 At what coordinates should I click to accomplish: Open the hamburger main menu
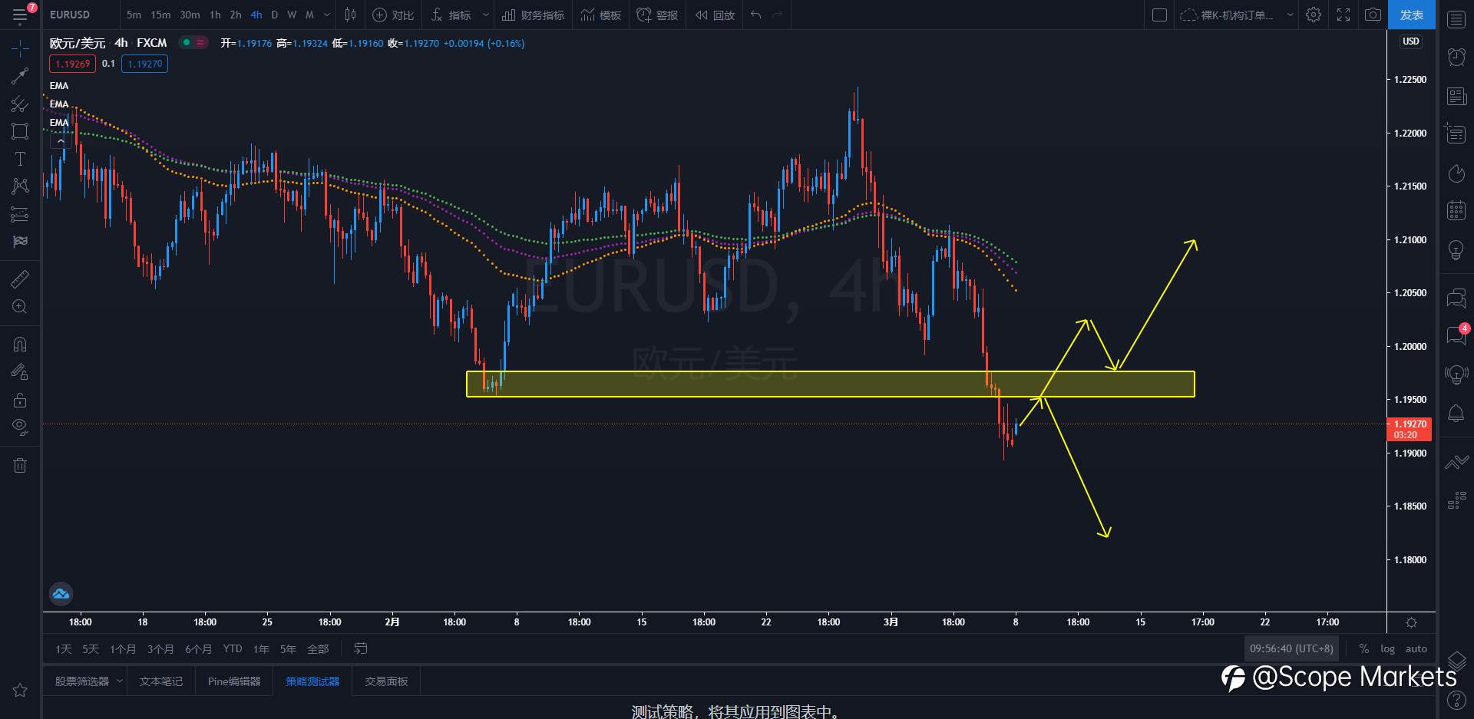[x=20, y=15]
